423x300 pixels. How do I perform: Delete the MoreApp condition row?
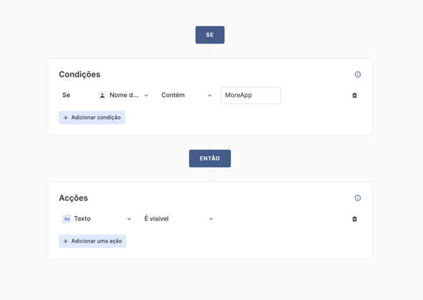(x=354, y=95)
